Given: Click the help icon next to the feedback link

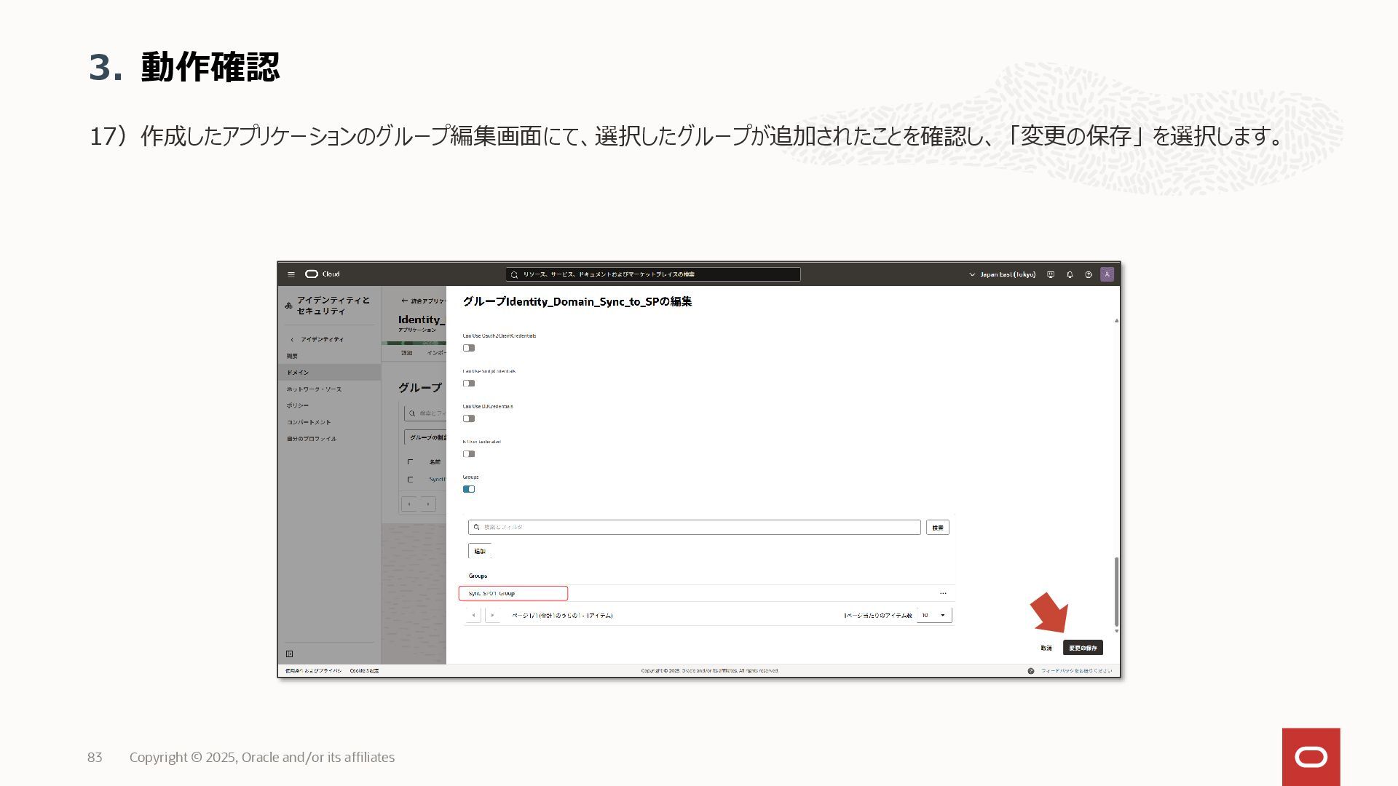Looking at the screenshot, I should 1030,671.
